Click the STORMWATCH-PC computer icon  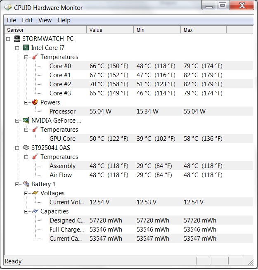(17, 38)
